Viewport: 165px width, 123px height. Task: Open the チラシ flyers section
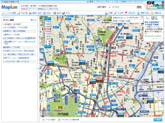66,13
